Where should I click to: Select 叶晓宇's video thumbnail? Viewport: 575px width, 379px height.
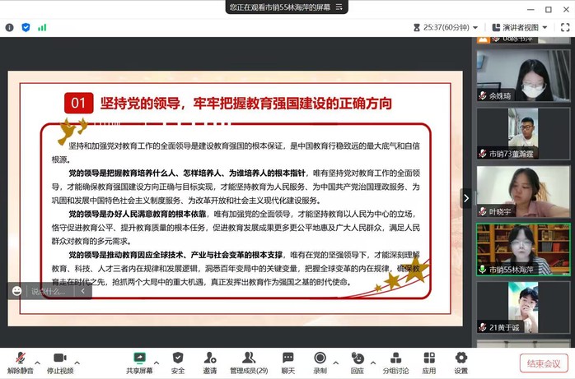pyautogui.click(x=523, y=192)
